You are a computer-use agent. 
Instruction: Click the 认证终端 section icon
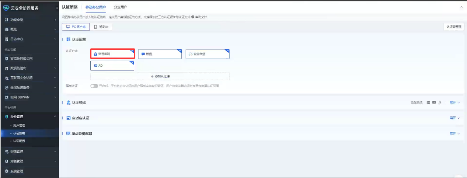point(68,102)
